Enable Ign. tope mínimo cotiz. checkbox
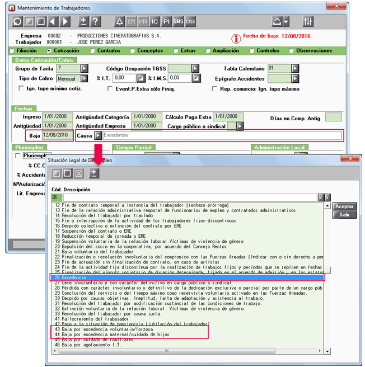 [x=21, y=88]
